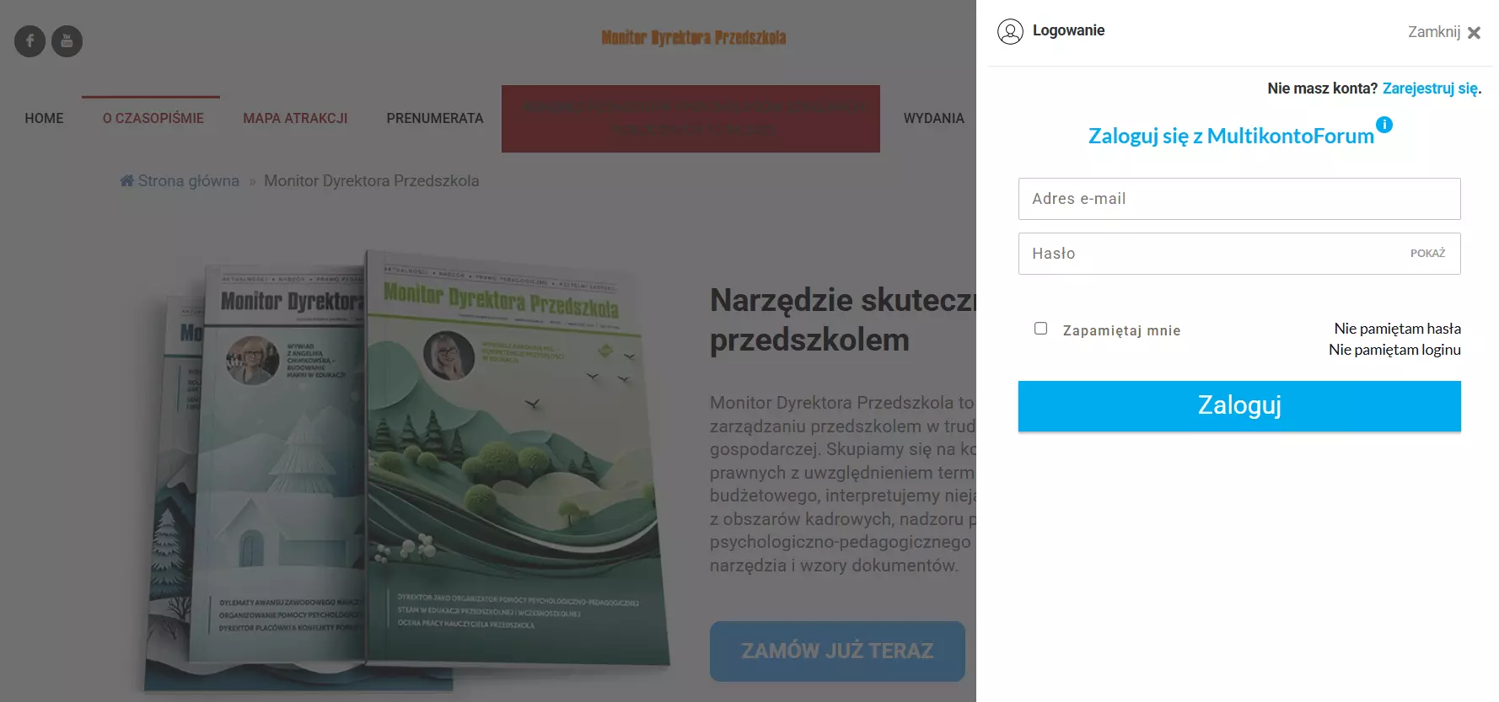Open the Facebook social icon
1499x702 pixels.
[x=30, y=40]
